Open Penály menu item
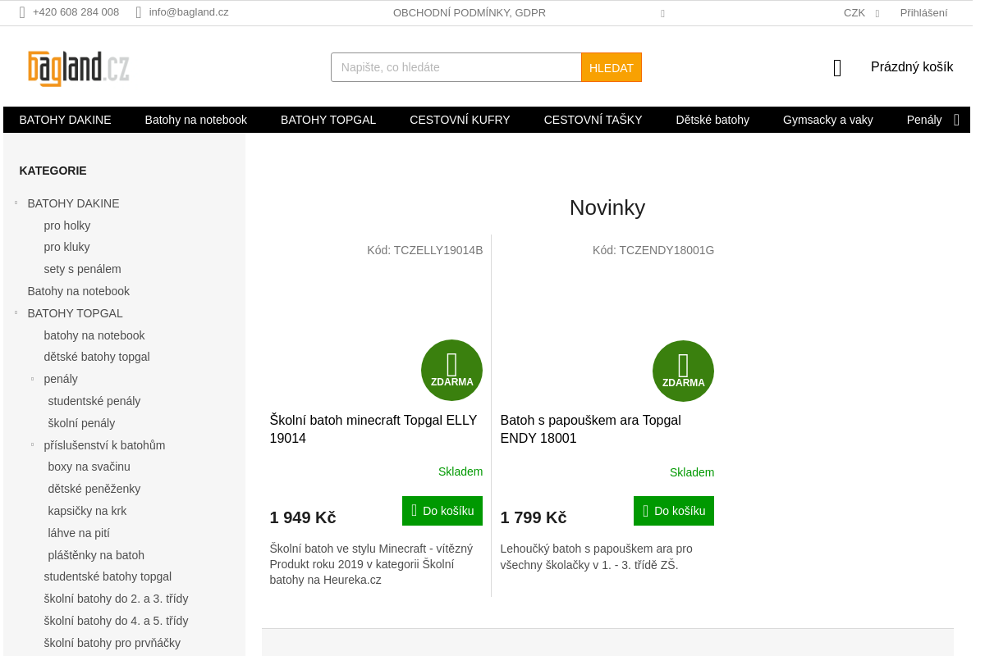The width and height of the screenshot is (985, 656). [x=924, y=120]
